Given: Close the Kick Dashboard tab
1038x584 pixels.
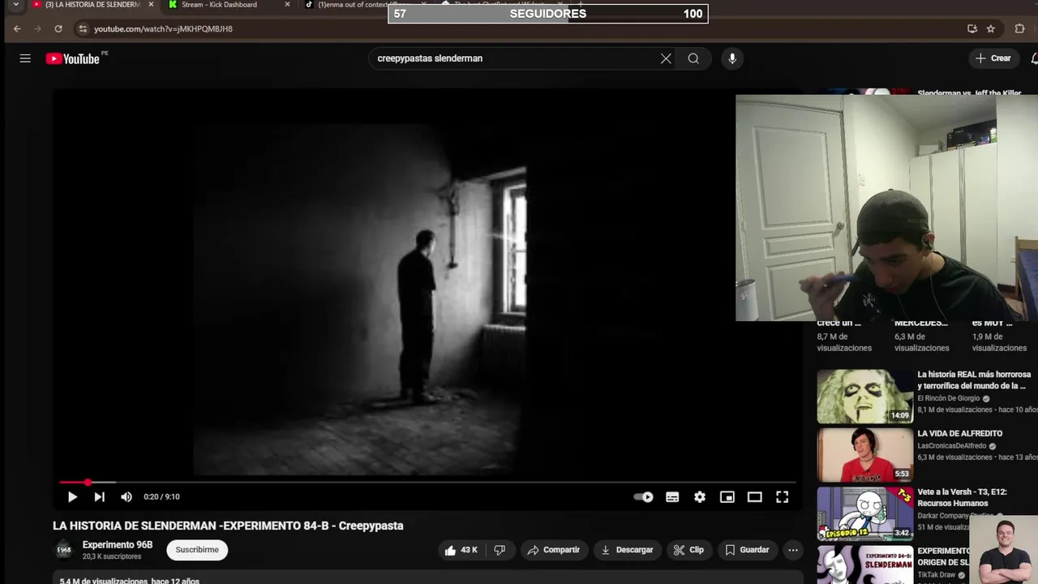Looking at the screenshot, I should coord(287,5).
